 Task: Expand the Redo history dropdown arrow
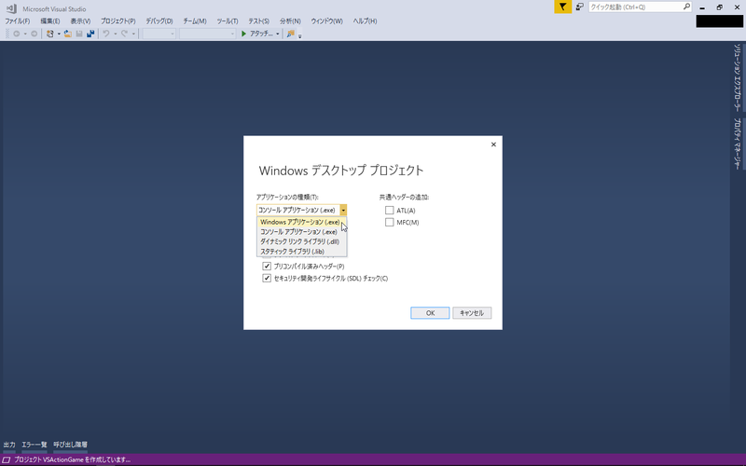coord(133,34)
